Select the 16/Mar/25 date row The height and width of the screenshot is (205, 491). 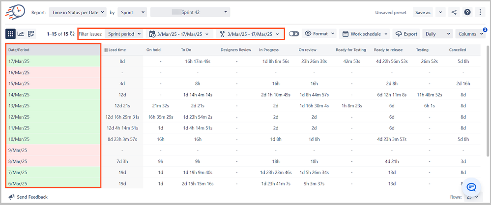[54, 73]
